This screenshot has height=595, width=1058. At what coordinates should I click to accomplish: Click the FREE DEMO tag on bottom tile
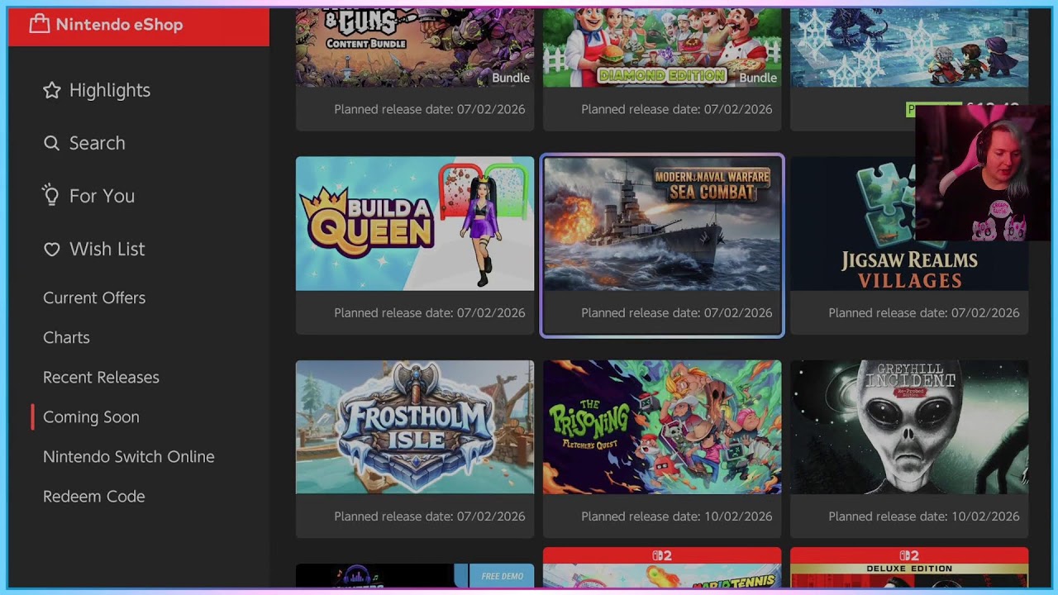pos(502,576)
